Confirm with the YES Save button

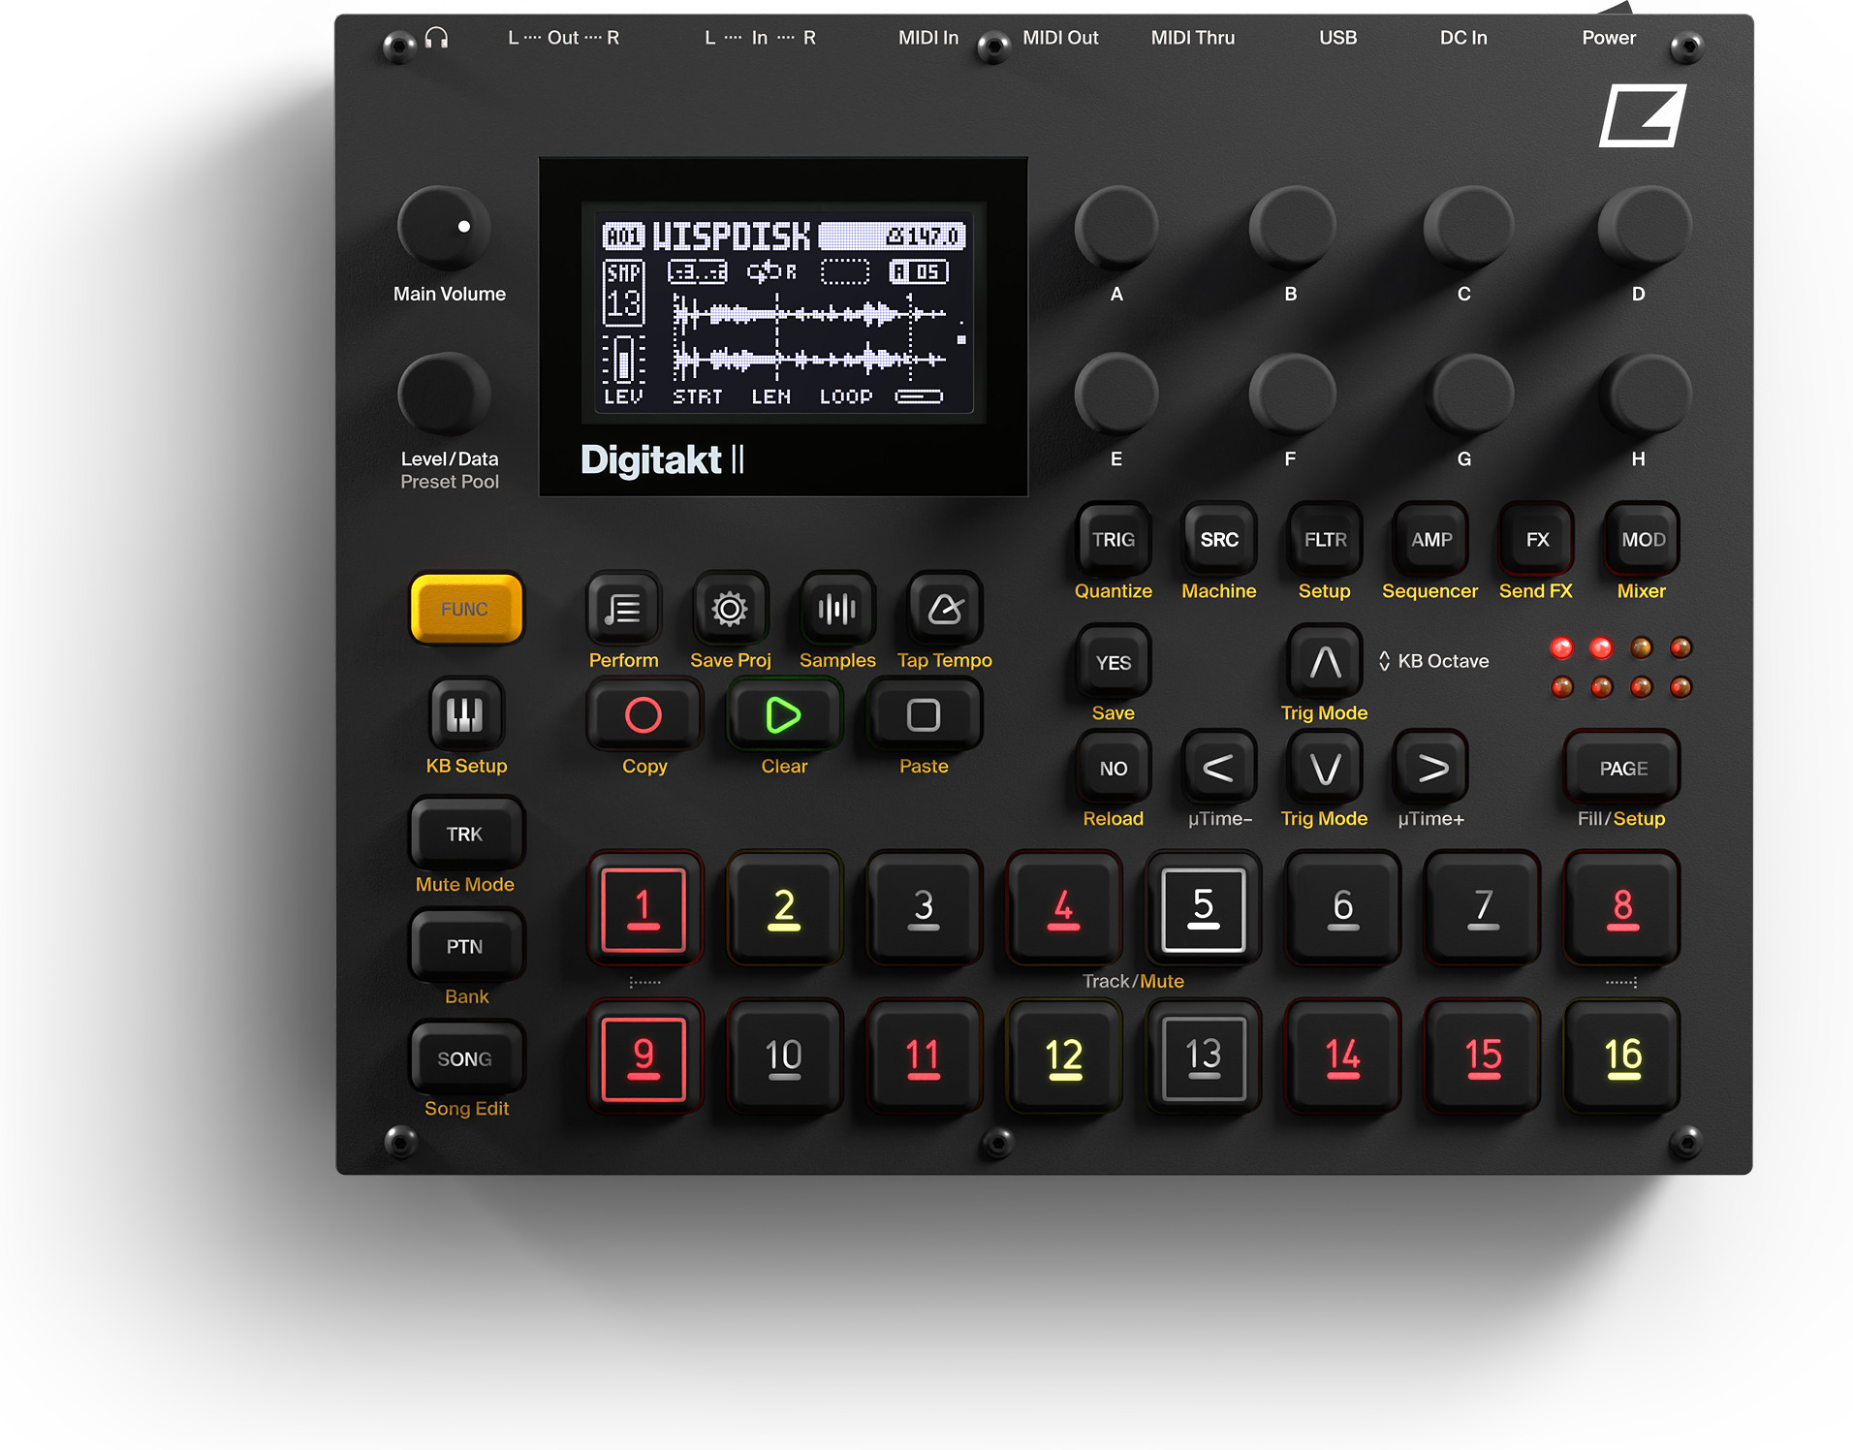tap(1114, 663)
